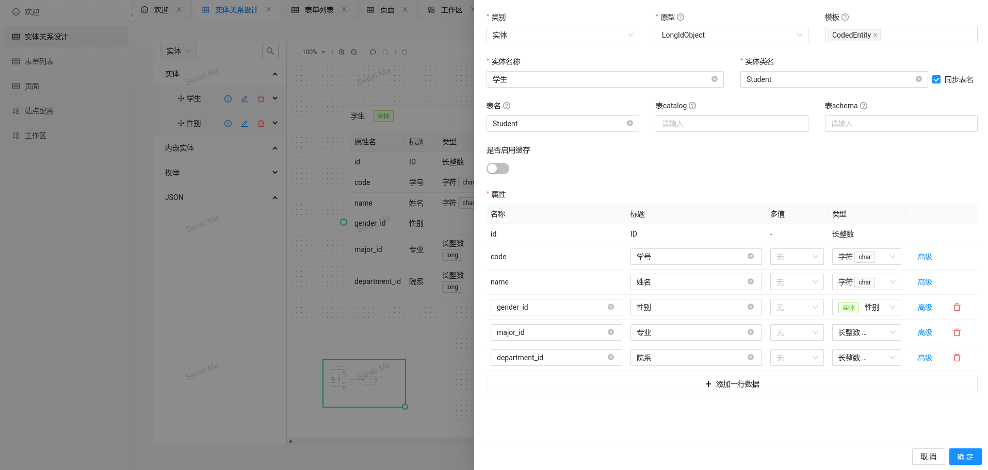Click the edit icon for 学生 entity

pos(245,99)
